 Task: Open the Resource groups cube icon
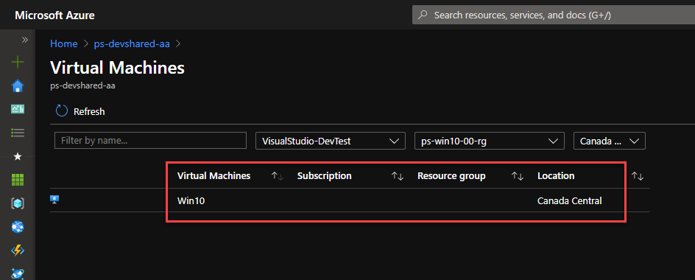17,203
